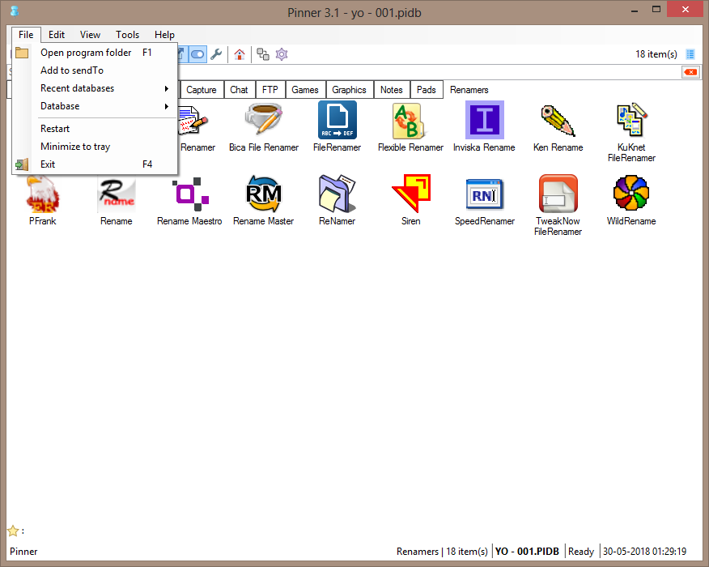Open the Siren shortcut
Image resolution: width=709 pixels, height=567 pixels.
[x=410, y=202]
